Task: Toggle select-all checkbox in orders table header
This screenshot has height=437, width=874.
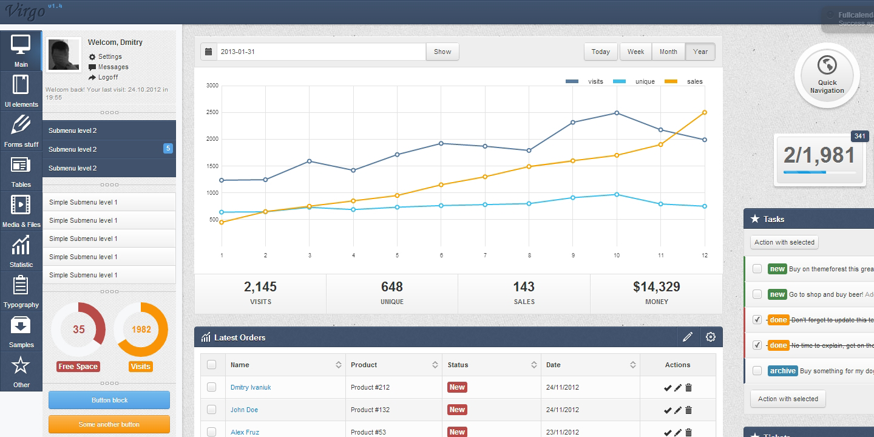Action: (x=211, y=365)
